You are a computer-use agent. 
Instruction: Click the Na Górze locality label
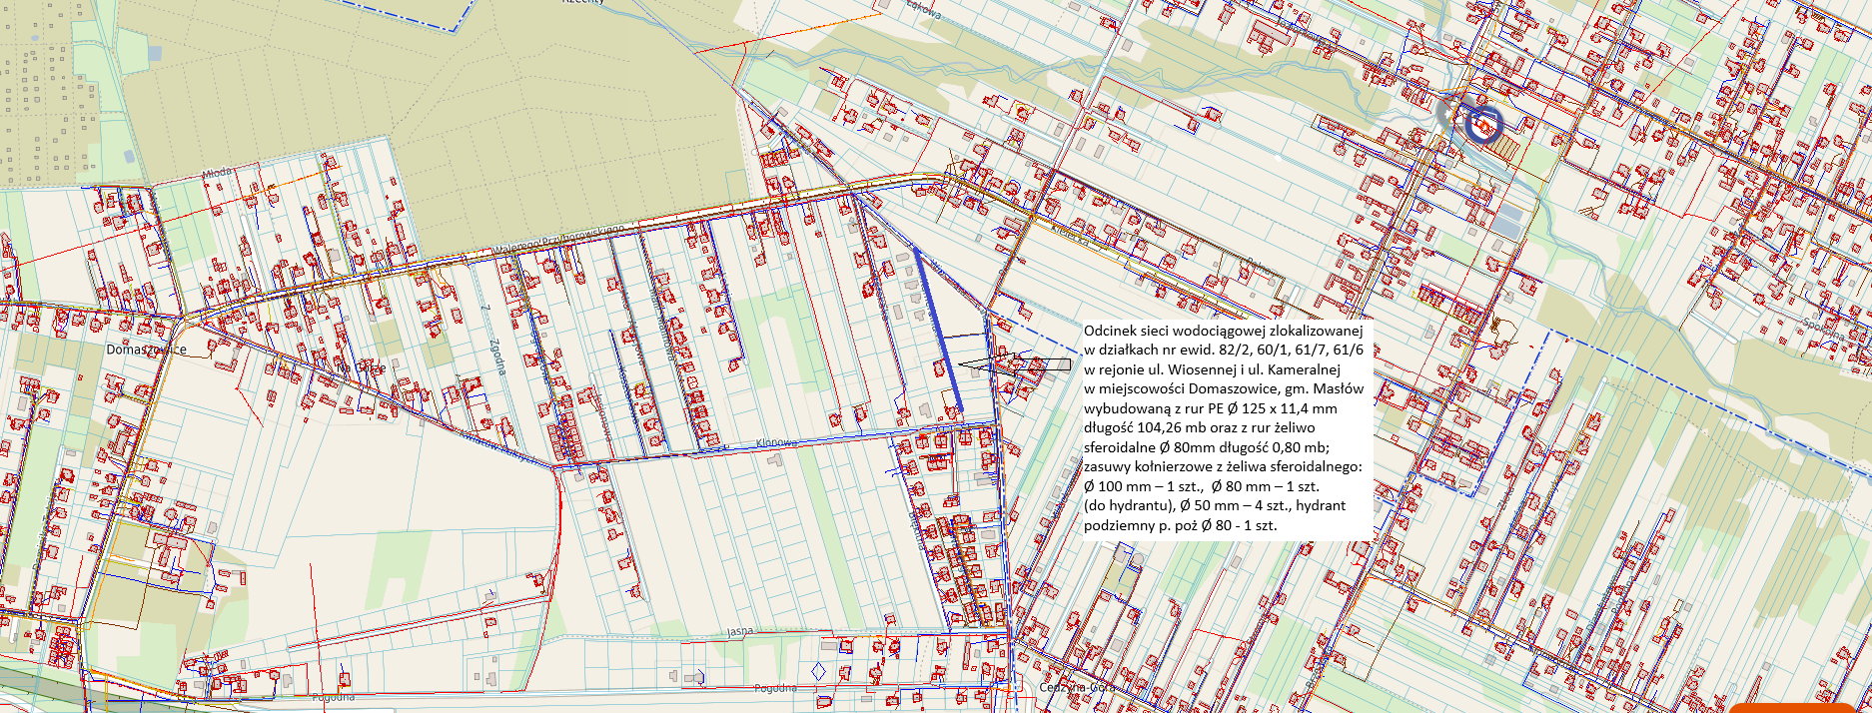pos(362,367)
